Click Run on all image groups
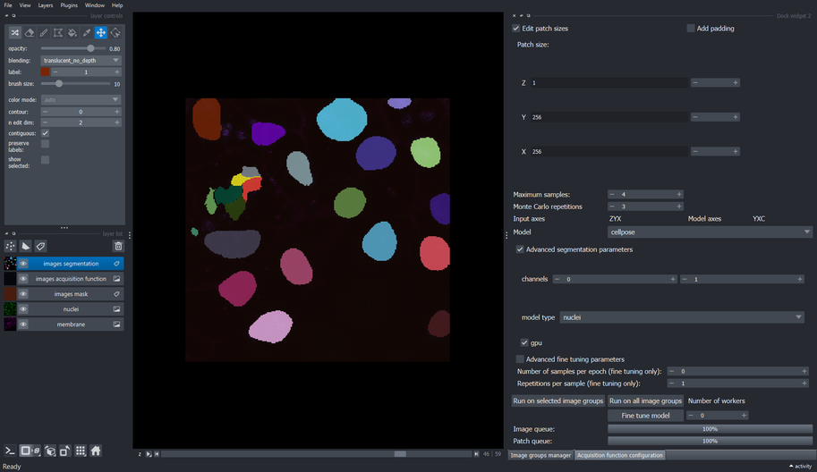This screenshot has height=472, width=817. click(645, 400)
